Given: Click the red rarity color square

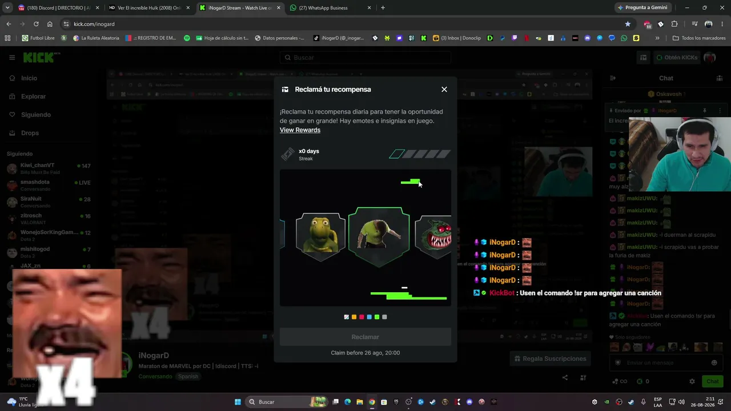Looking at the screenshot, I should [x=362, y=317].
